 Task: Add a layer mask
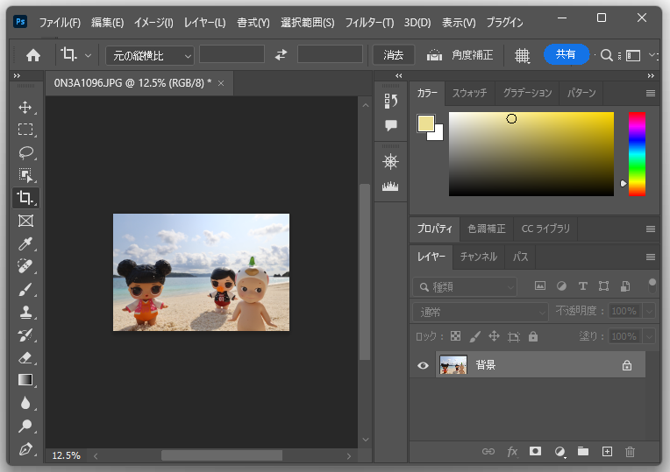coord(536,452)
